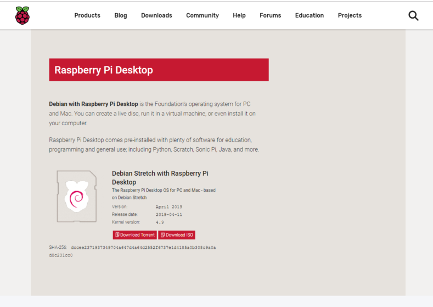Viewport: 433px width, 307px height.
Task: Click the 'Kernel version:' label
Action: tap(126, 222)
